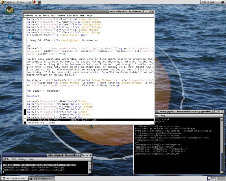Launch terminal icon in top panel
226x181 pixels.
tap(40, 2)
